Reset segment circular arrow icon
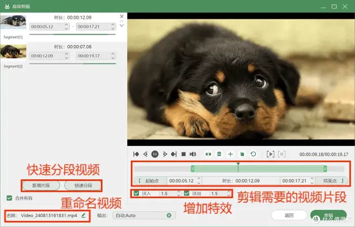The image size is (355, 227). point(253,154)
